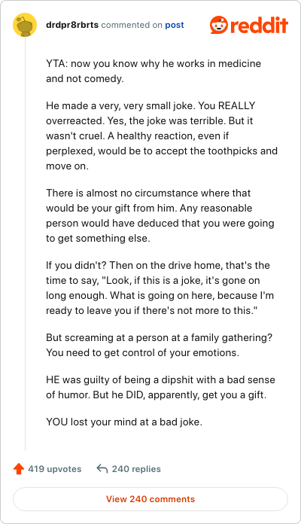
Task: Upvote using the orange arrow icon
Action: pyautogui.click(x=19, y=469)
